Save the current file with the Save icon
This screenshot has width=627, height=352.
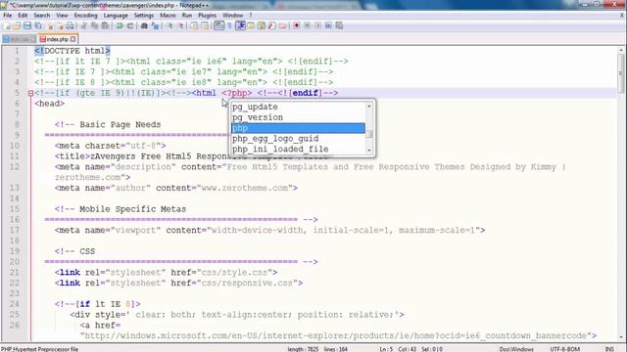[27, 26]
